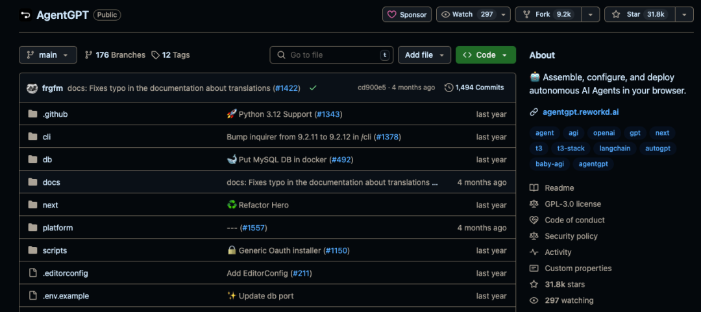Open the agentgpt.reworkd.ai website link

[580, 112]
